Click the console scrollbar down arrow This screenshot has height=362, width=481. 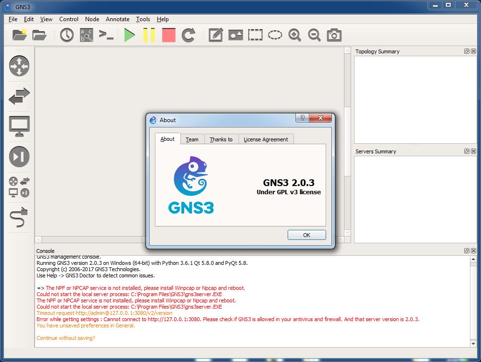(x=473, y=344)
